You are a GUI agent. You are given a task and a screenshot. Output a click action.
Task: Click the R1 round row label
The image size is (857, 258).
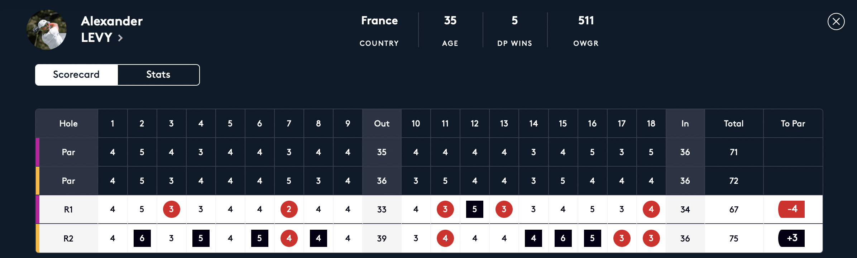[x=68, y=210]
